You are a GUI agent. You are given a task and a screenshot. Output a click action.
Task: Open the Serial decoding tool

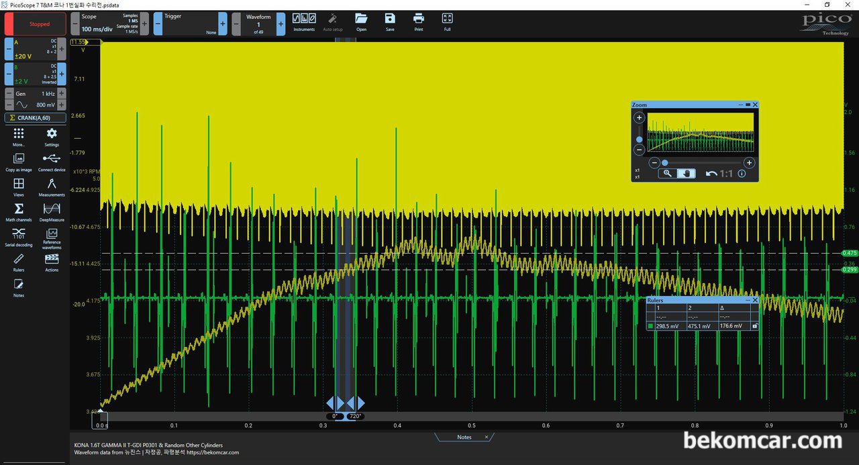pyautogui.click(x=19, y=237)
